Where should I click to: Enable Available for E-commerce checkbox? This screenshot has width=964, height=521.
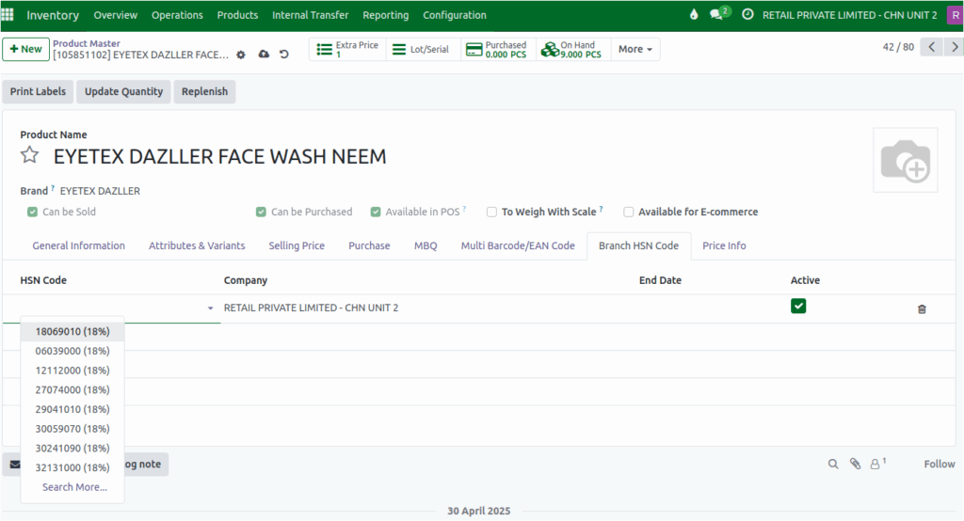pos(628,212)
